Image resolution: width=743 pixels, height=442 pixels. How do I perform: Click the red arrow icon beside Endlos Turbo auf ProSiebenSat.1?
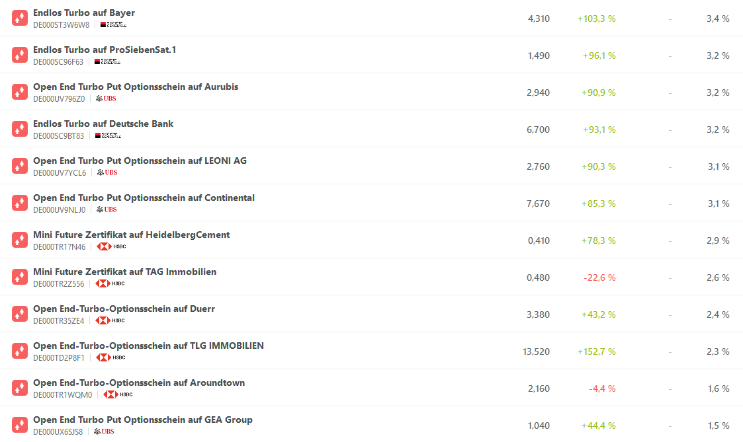coord(20,55)
